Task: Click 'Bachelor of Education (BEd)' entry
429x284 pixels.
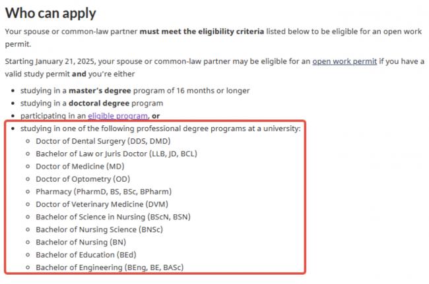Action: pyautogui.click(x=86, y=255)
